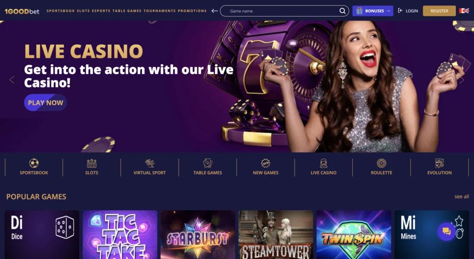Open the New Games badge icon
This screenshot has width=474, height=259.
tap(265, 163)
